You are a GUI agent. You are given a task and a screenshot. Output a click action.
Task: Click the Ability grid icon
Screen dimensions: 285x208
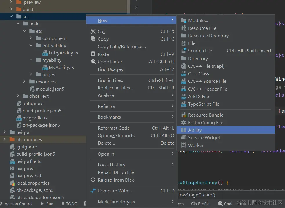pyautogui.click(x=184, y=130)
